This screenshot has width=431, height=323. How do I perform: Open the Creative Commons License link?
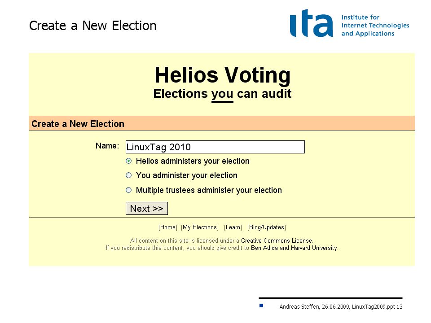pyautogui.click(x=277, y=240)
